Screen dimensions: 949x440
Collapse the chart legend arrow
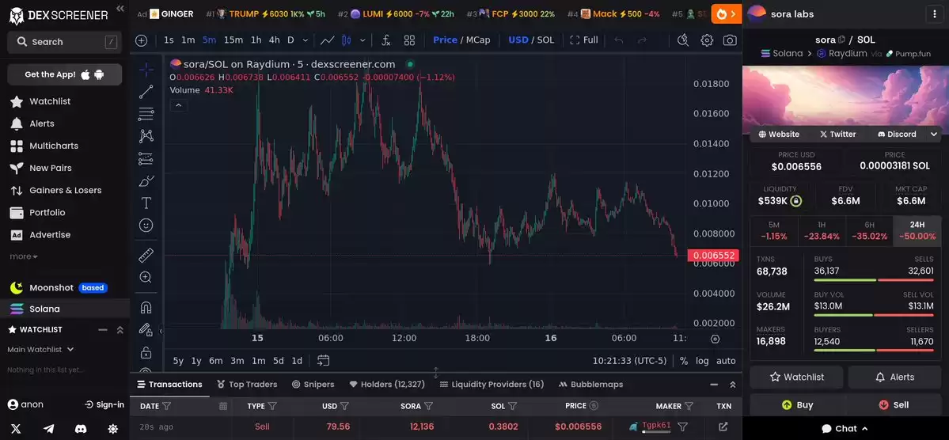point(179,105)
